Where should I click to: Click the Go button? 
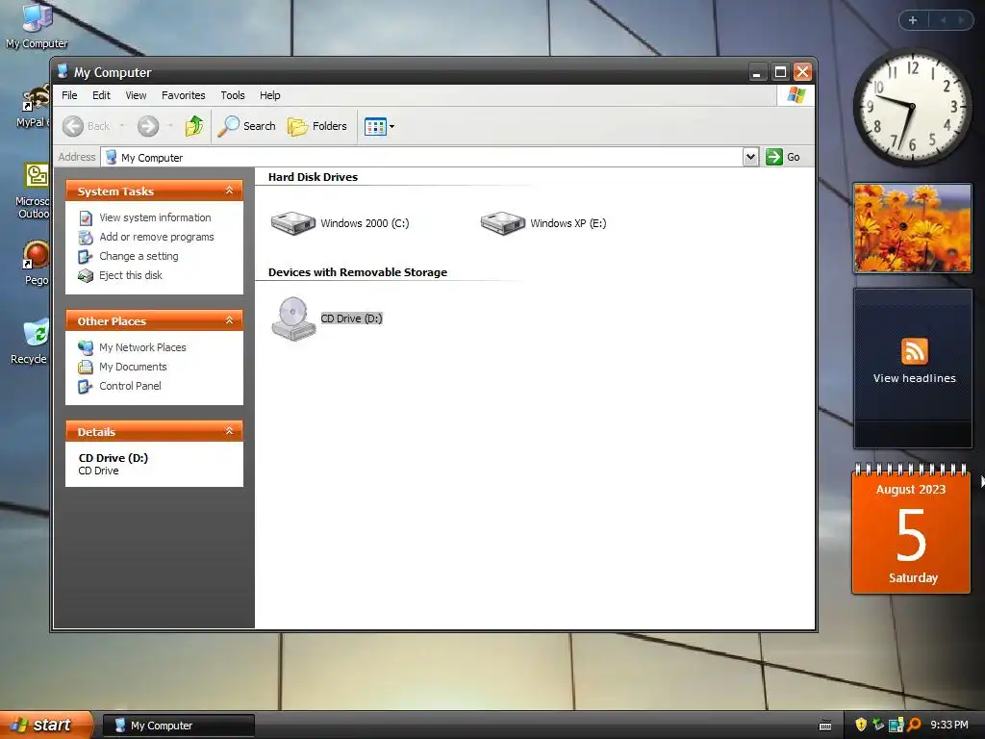pos(783,157)
